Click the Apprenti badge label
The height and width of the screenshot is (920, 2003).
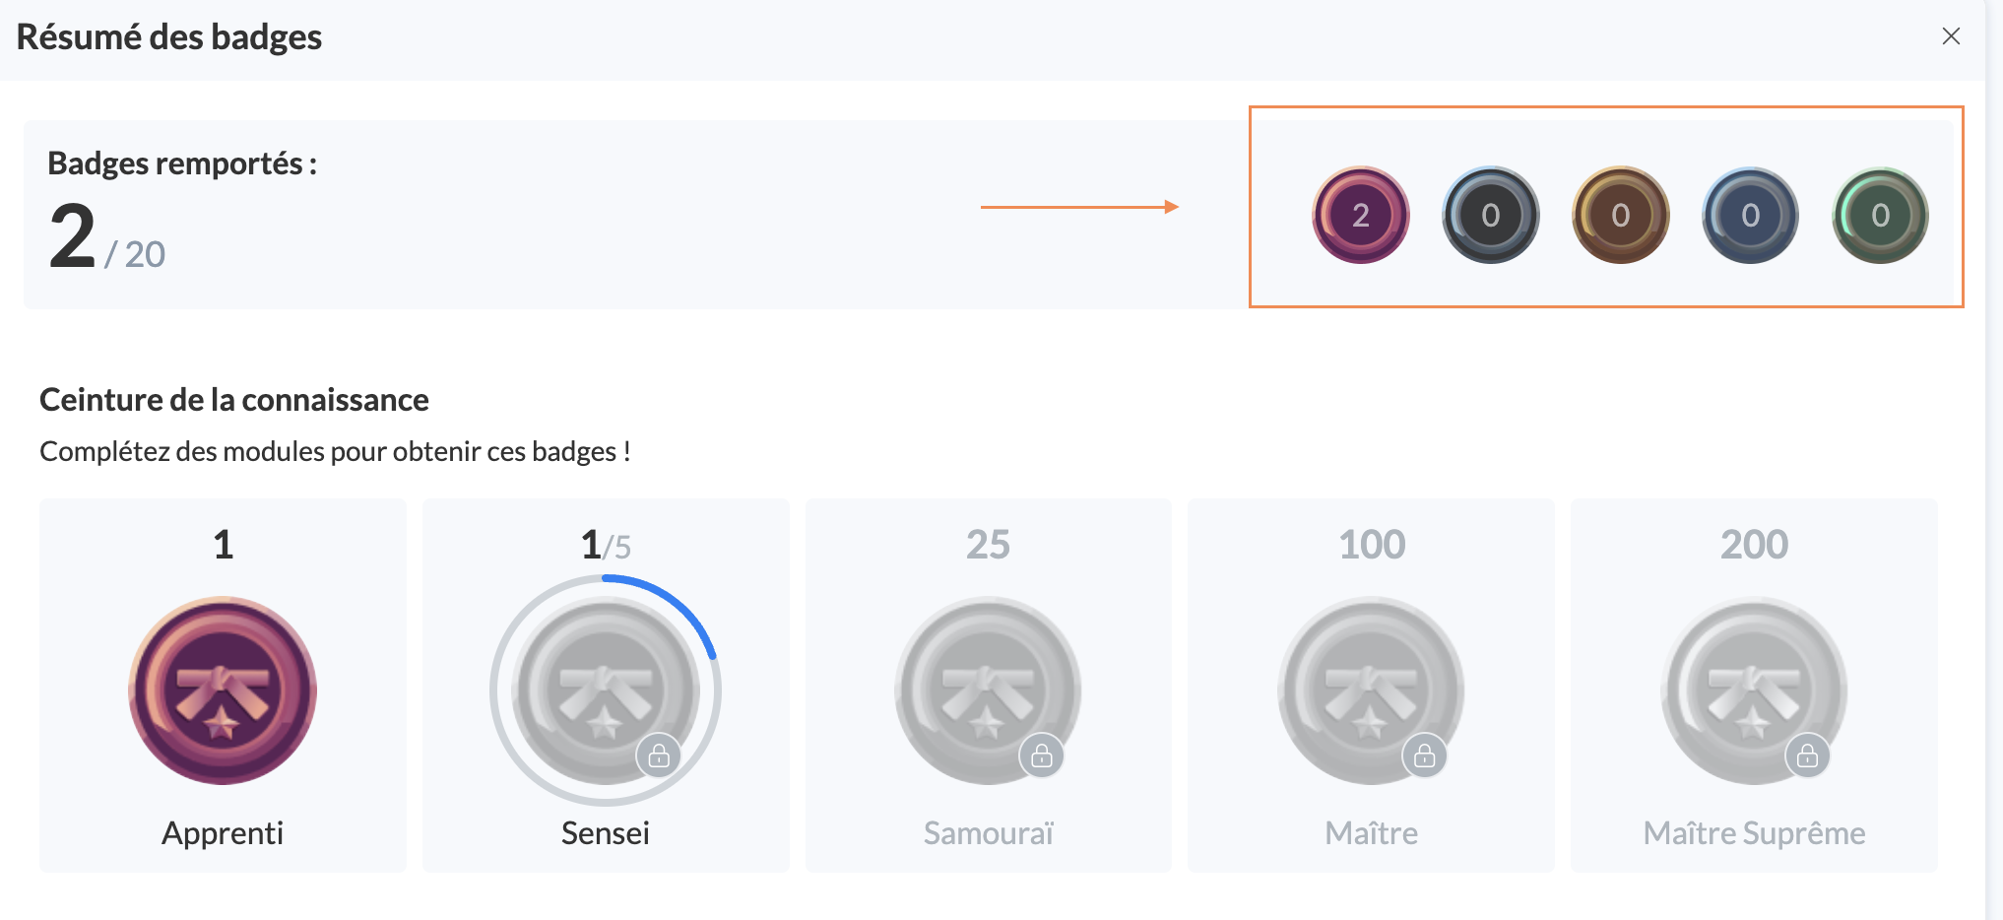pos(223,833)
